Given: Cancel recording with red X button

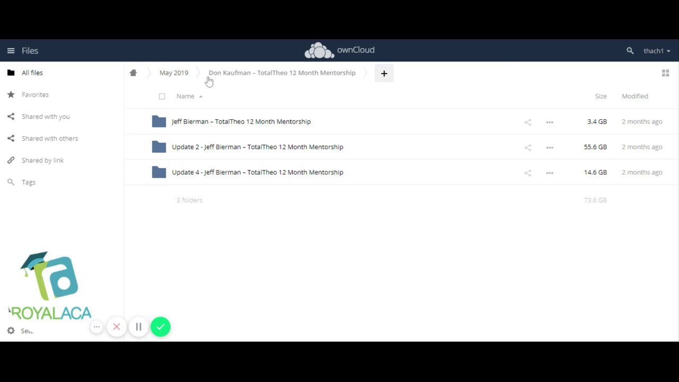Looking at the screenshot, I should click(x=117, y=327).
